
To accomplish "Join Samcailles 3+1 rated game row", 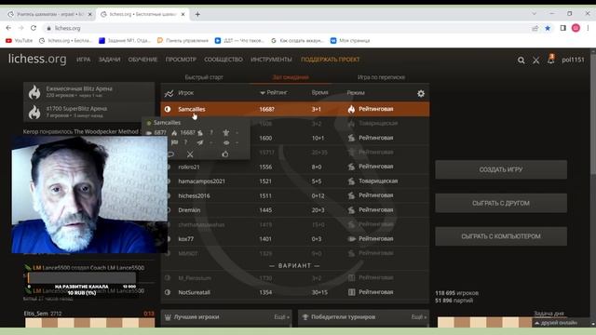I will tap(295, 109).
